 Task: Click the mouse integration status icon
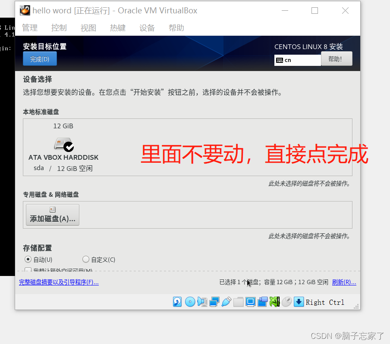pyautogui.click(x=287, y=302)
